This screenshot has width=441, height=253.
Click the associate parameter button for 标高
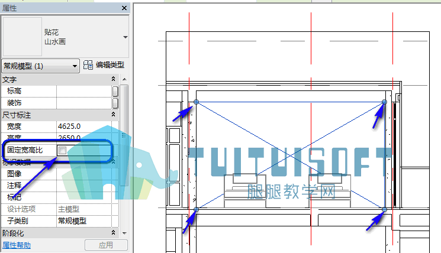tap(115, 91)
